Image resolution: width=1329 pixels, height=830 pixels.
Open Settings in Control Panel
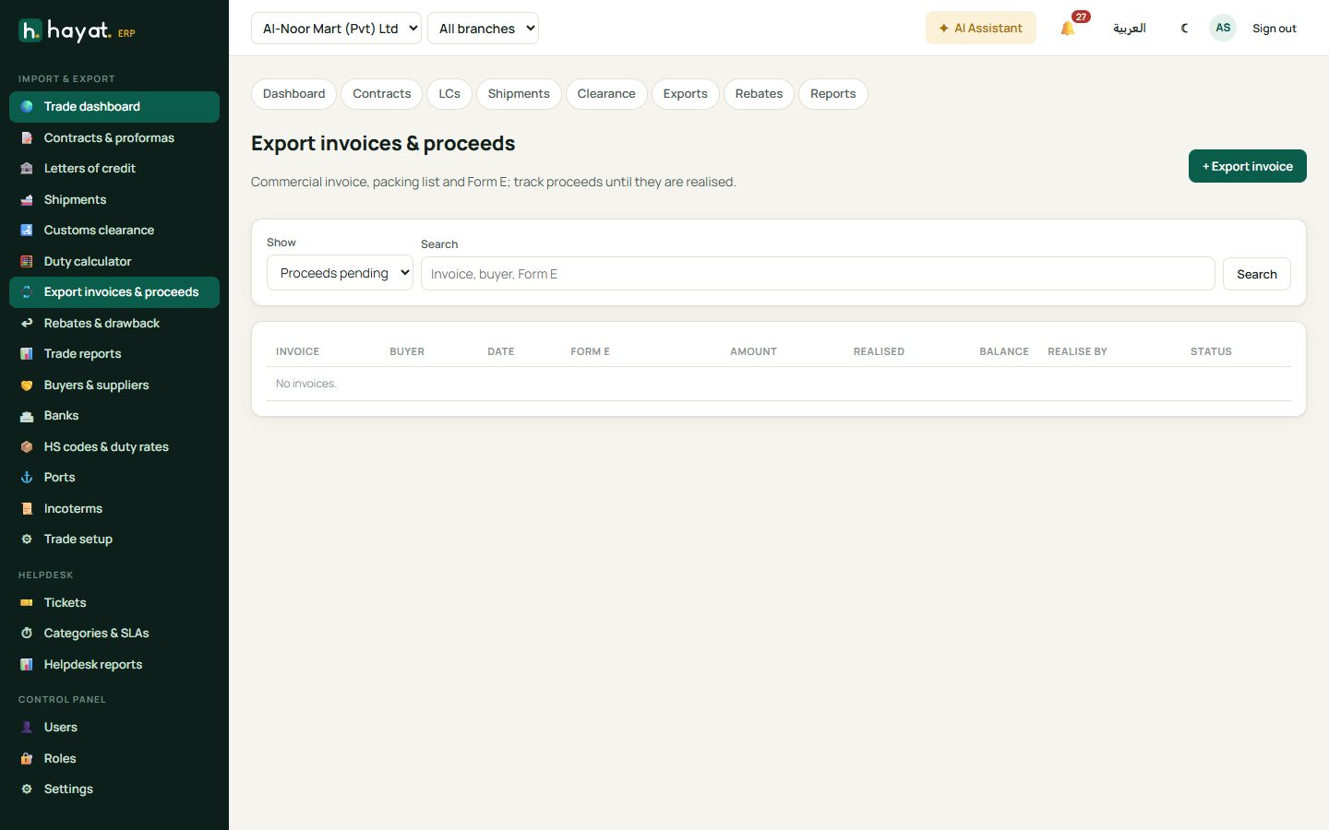coord(114,789)
